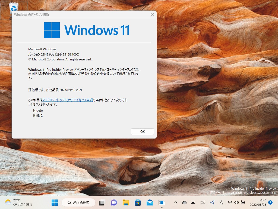This screenshot has height=209, width=278.
Task: Dismiss version dialog with OK button
Action: click(142, 131)
